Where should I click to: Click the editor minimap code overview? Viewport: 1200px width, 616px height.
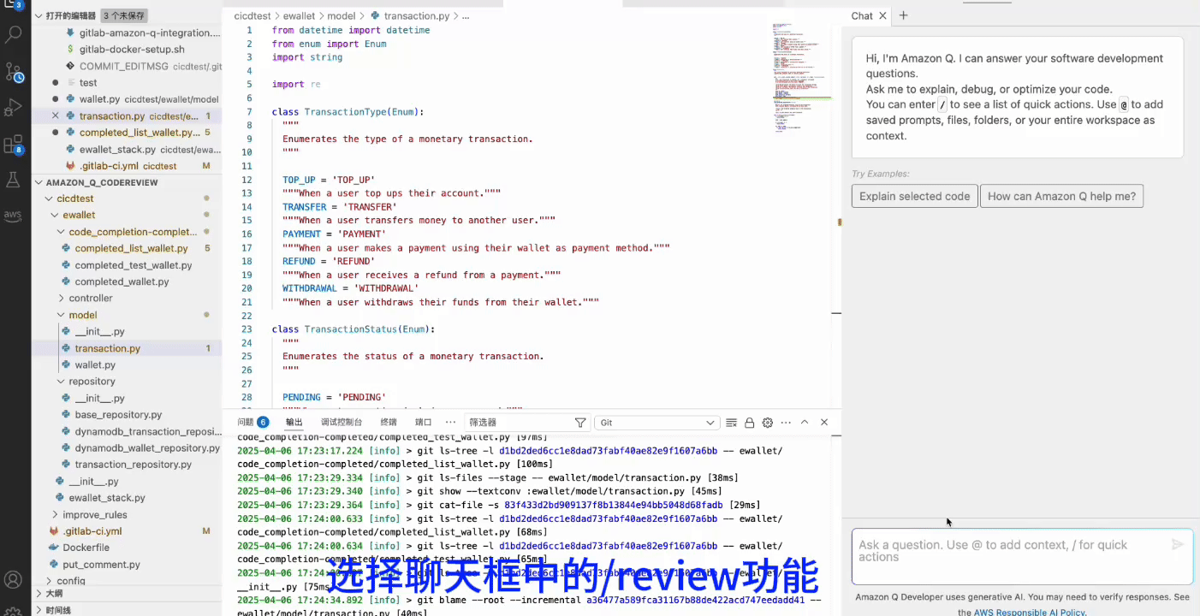pos(800,77)
